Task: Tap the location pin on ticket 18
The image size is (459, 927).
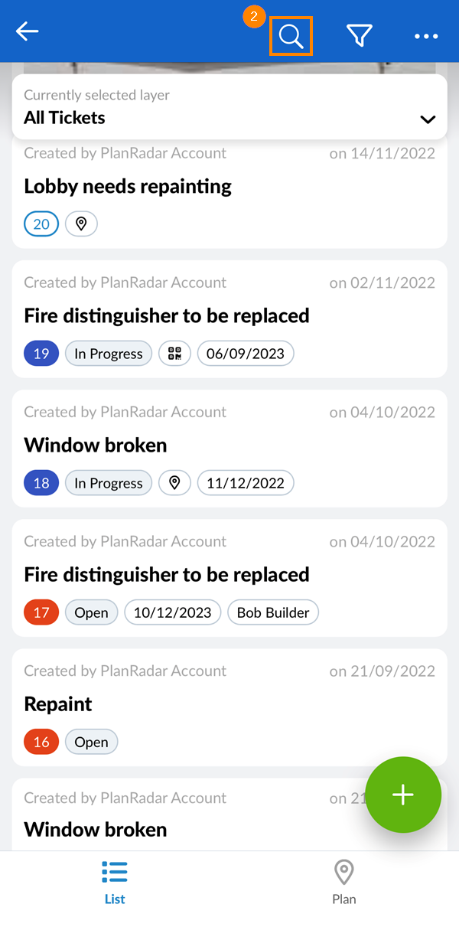Action: pos(174,483)
